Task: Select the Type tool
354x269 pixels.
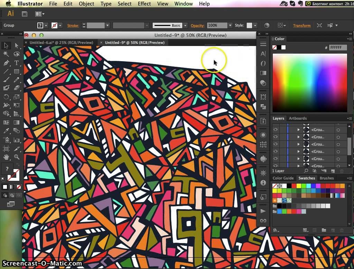Action: point(16,63)
